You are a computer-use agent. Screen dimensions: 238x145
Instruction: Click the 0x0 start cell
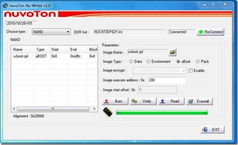point(54,56)
